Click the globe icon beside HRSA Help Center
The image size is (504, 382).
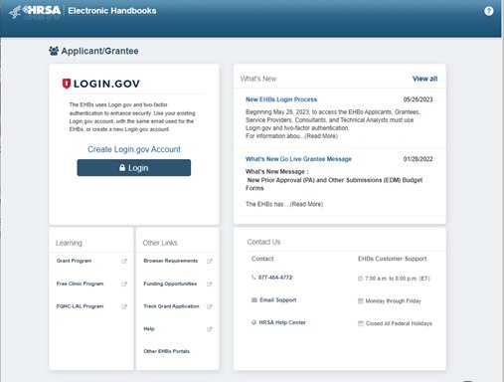[254, 322]
